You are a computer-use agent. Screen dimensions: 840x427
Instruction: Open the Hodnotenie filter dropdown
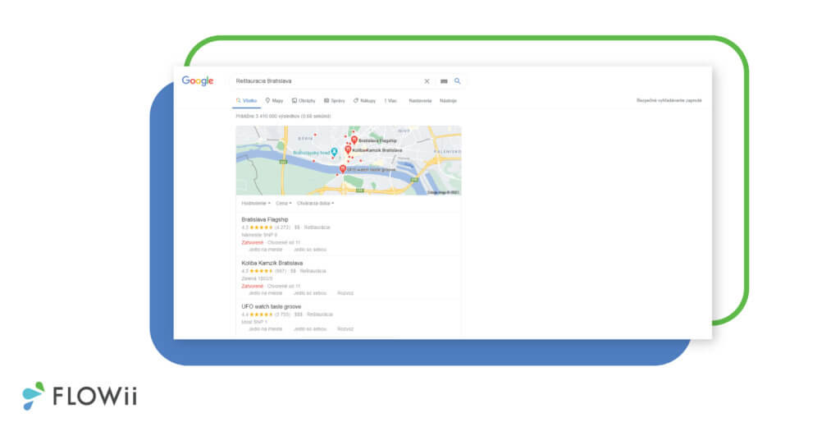(256, 204)
